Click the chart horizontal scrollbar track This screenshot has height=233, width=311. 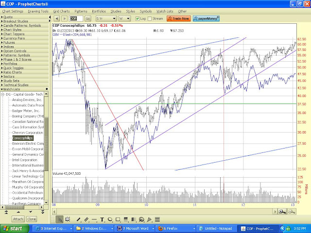[x=164, y=212]
